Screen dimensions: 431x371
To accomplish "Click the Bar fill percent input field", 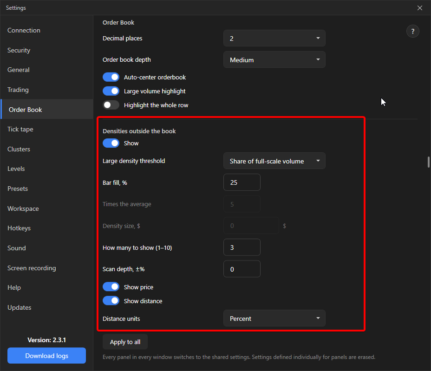I will click(242, 182).
